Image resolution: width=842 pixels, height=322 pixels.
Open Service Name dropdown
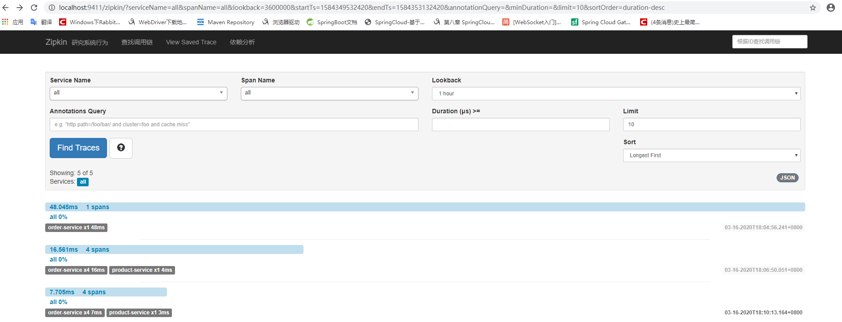pyautogui.click(x=138, y=93)
